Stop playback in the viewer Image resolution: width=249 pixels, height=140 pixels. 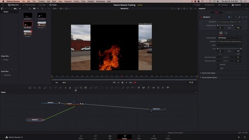(123, 82)
